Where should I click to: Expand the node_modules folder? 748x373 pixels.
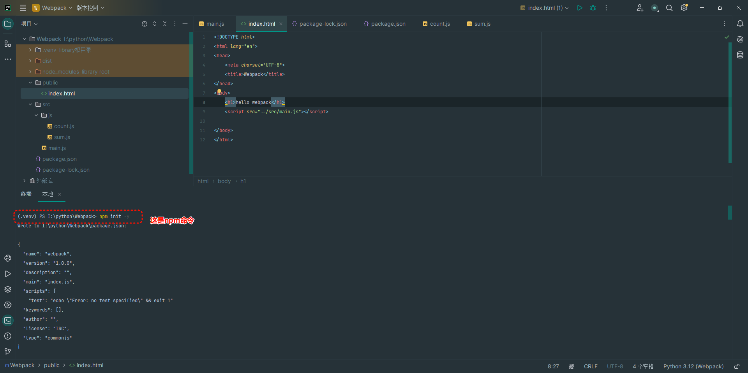[30, 72]
